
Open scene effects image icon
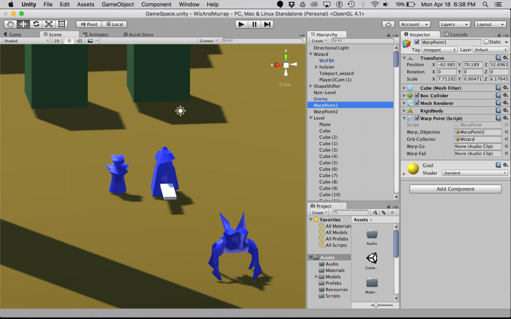(90, 41)
